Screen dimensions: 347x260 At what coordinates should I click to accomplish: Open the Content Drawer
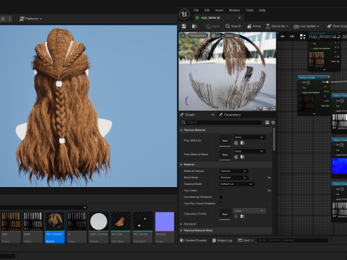(x=194, y=240)
